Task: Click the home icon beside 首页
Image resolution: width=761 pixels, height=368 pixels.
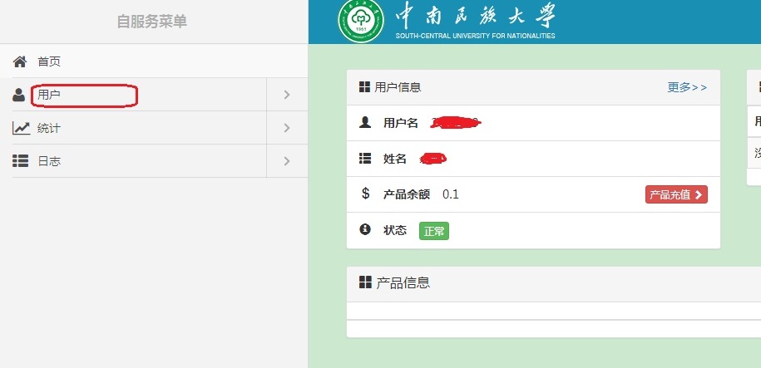Action: click(x=20, y=61)
